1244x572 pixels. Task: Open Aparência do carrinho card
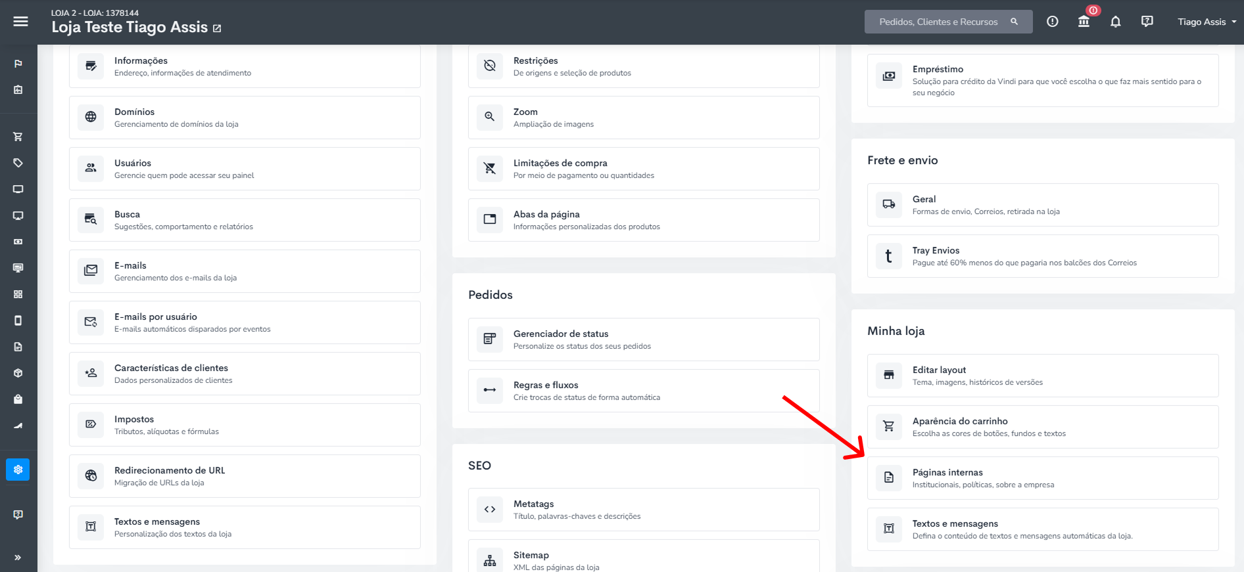pos(1043,427)
